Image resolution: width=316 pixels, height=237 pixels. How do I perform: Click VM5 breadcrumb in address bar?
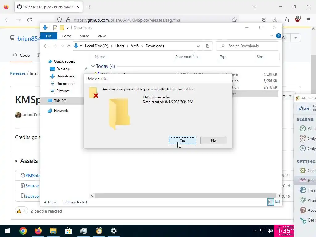135,46
